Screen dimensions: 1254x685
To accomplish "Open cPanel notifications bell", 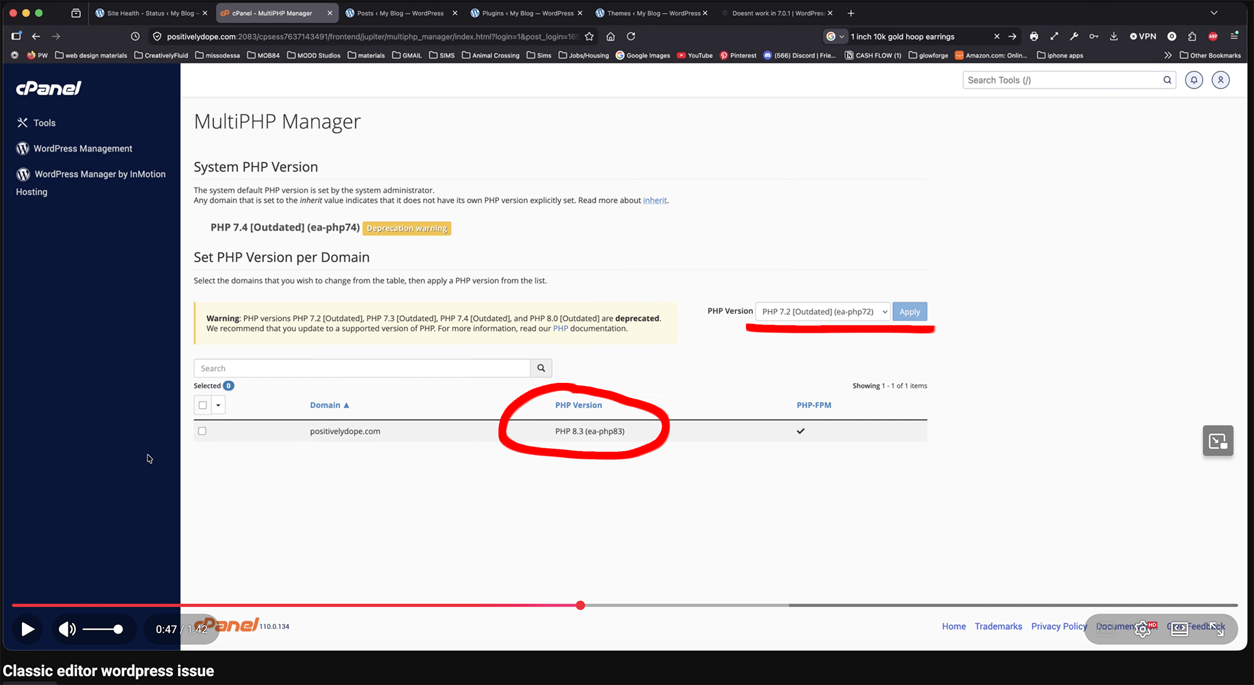I will pos(1194,80).
